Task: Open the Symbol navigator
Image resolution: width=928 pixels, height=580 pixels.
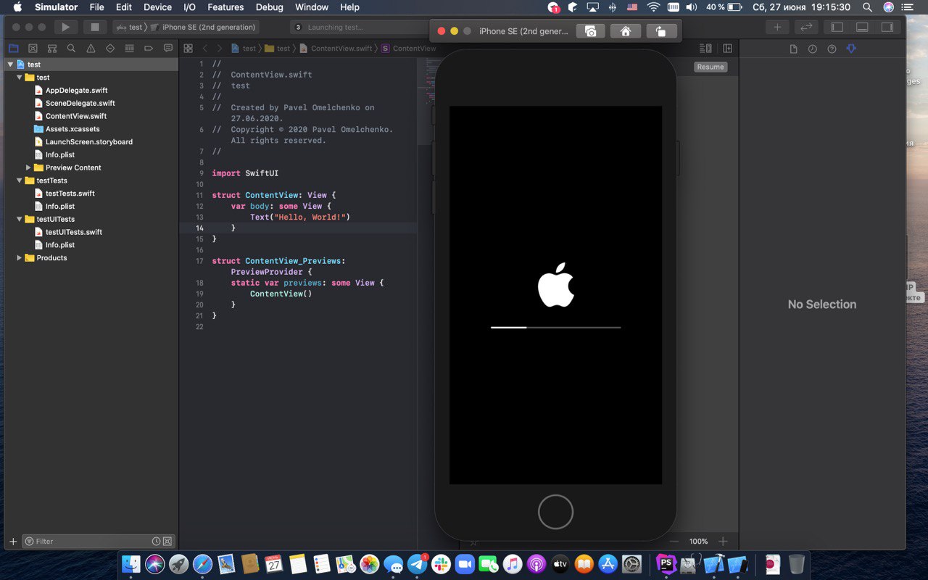Action: [x=52, y=49]
